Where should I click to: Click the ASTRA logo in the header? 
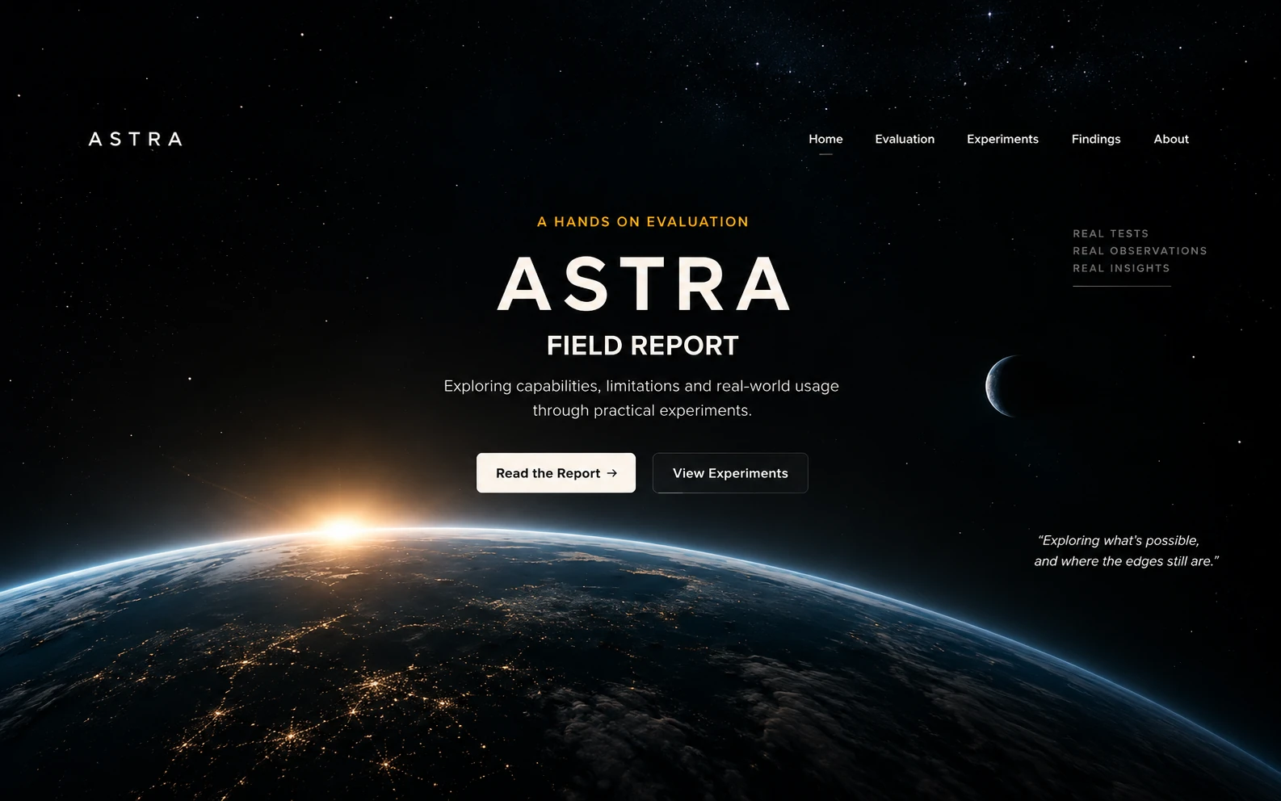(136, 139)
